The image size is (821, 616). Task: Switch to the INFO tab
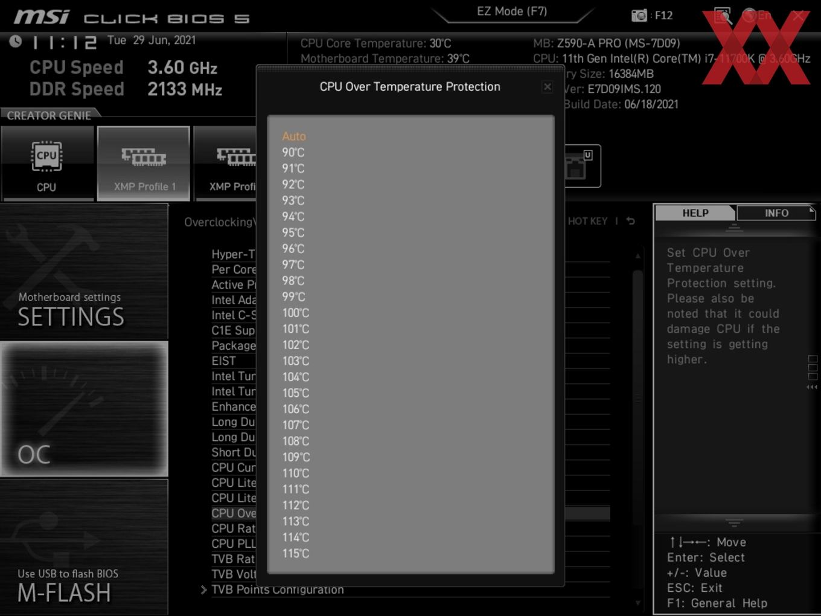click(776, 213)
